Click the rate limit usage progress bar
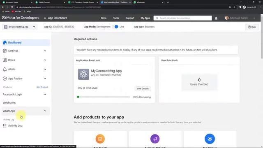The width and height of the screenshot is (263, 148). tap(104, 97)
